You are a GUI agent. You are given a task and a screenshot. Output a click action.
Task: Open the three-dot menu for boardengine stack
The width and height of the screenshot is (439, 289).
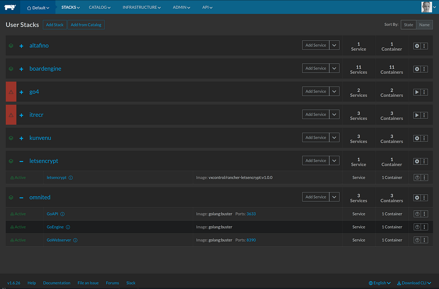pyautogui.click(x=424, y=69)
